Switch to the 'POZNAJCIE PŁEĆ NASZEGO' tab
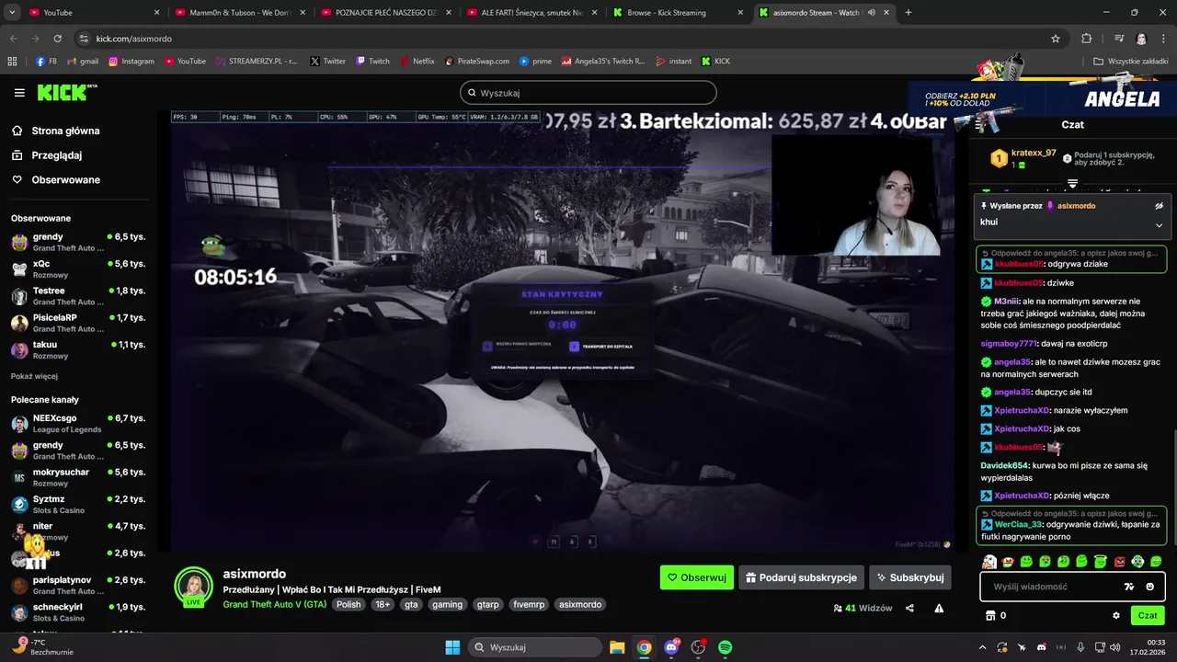1177x662 pixels. click(387, 13)
